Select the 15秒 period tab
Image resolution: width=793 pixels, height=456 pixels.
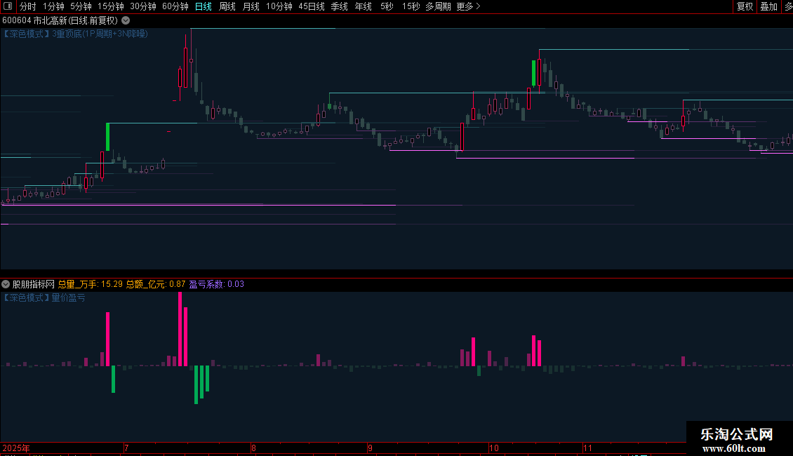(411, 6)
